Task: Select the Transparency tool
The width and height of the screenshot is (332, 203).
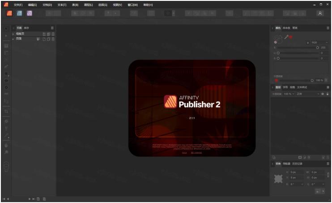Action: point(6,128)
